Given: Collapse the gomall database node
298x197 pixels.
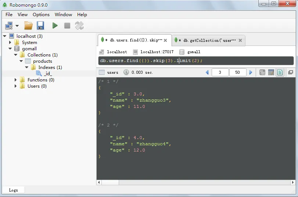Looking at the screenshot, I should [x=10, y=48].
